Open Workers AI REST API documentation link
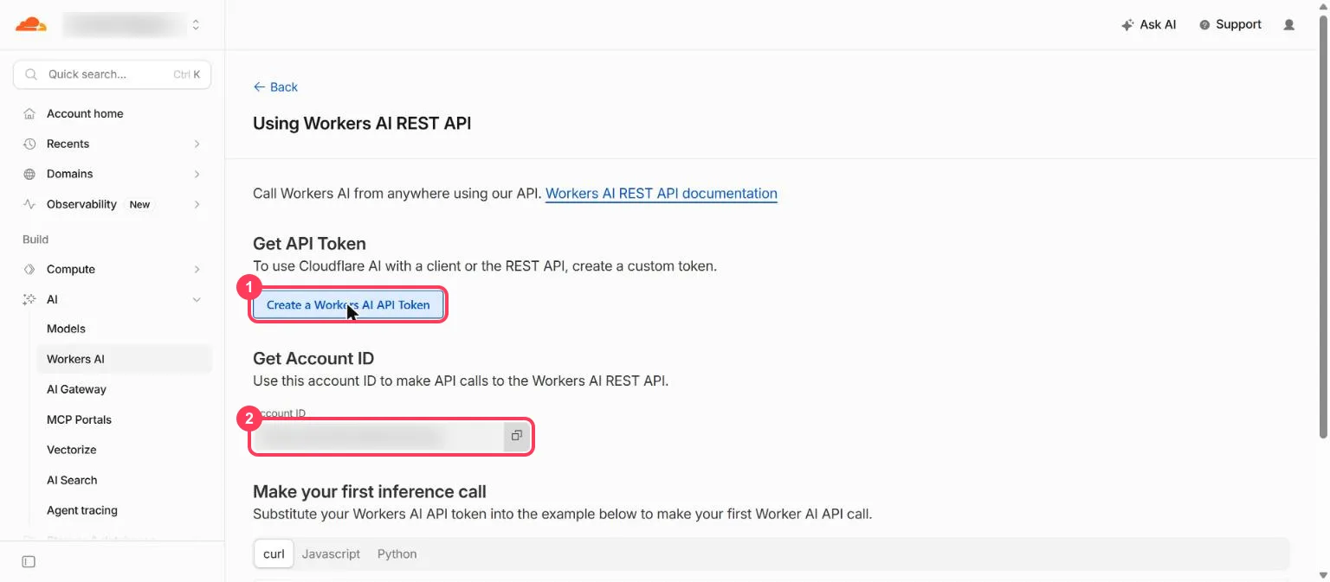Screen dimensions: 1330x582 (662, 193)
